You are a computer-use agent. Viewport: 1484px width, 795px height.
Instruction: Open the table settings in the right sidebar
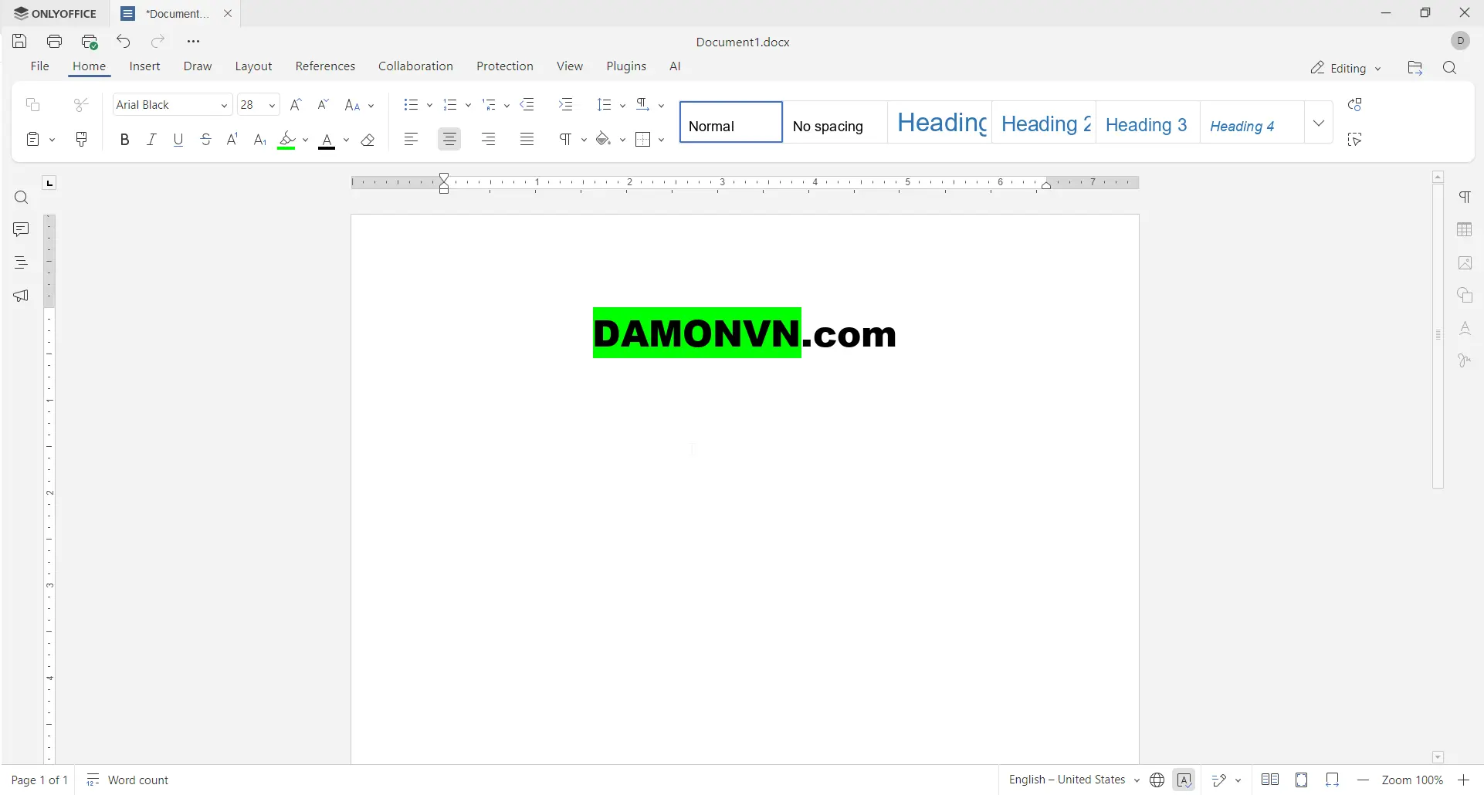1465,230
